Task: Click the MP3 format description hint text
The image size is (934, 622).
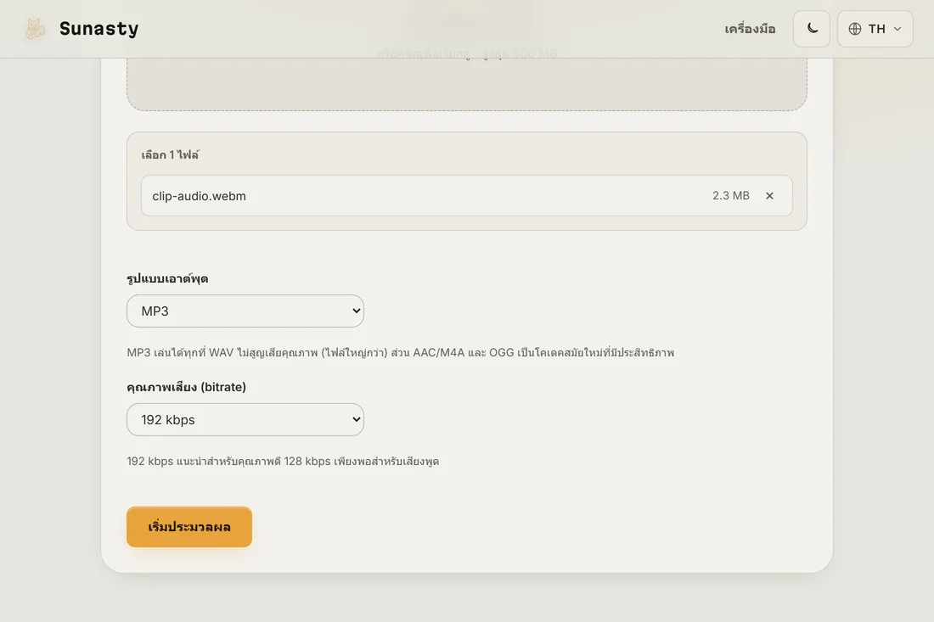Action: pyautogui.click(x=400, y=352)
